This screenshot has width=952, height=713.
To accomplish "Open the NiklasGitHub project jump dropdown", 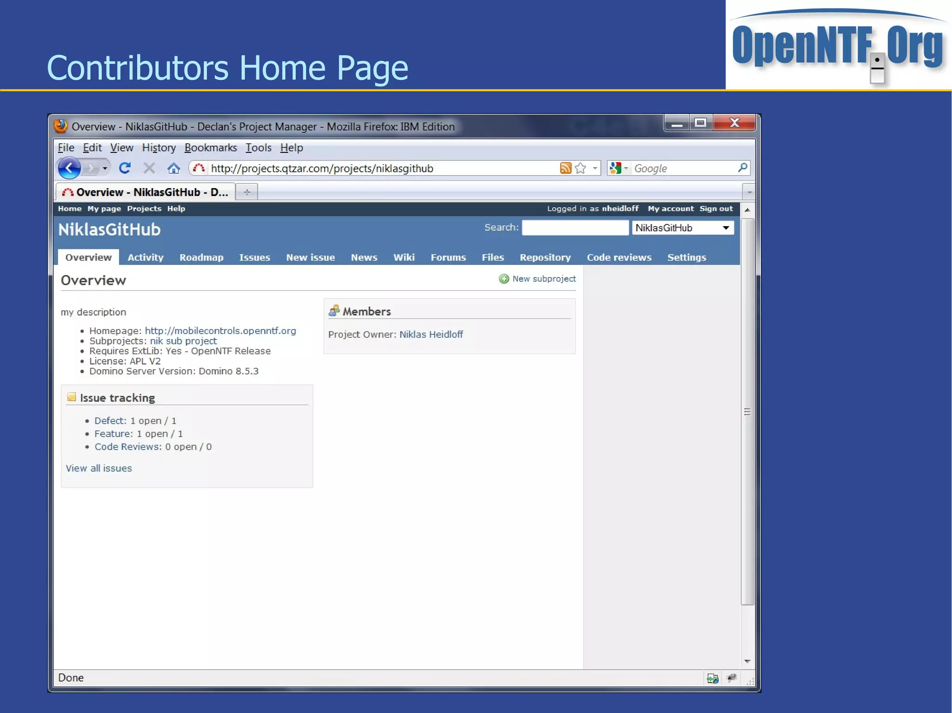I will pyautogui.click(x=682, y=228).
